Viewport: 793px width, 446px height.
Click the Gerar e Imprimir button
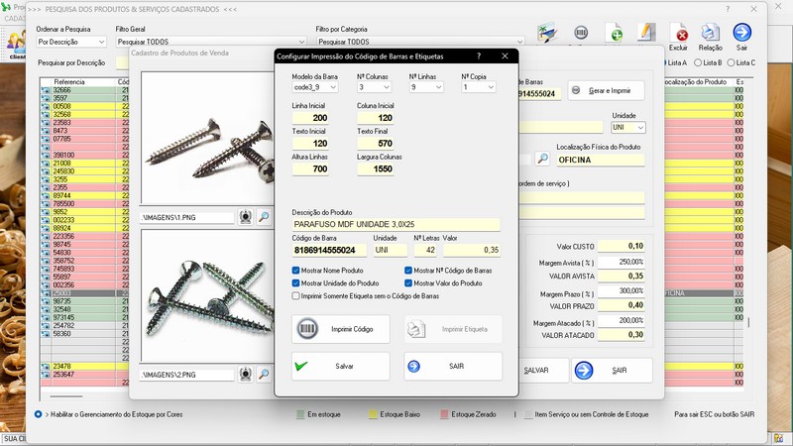coord(605,91)
